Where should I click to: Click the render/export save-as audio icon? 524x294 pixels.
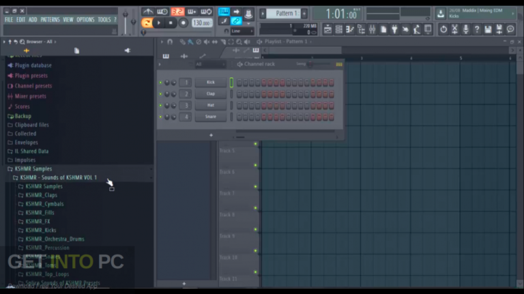499,29
